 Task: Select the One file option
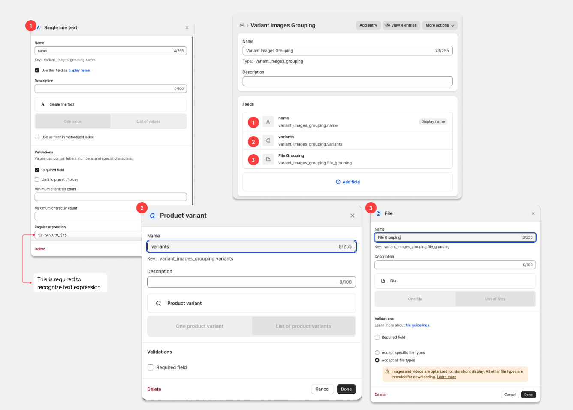pyautogui.click(x=415, y=299)
